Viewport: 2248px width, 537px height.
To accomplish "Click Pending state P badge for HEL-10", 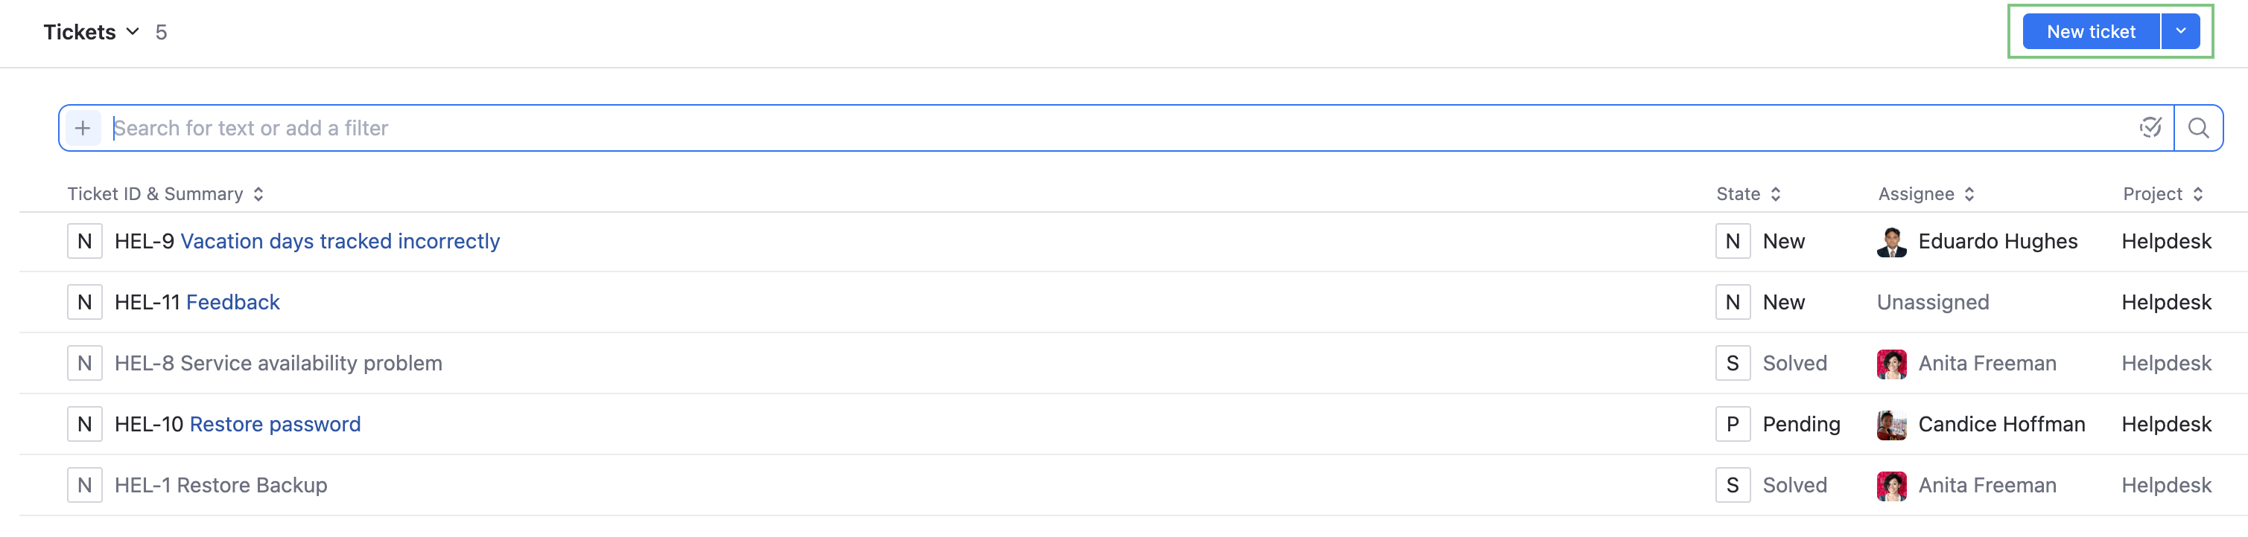I will 1733,425.
